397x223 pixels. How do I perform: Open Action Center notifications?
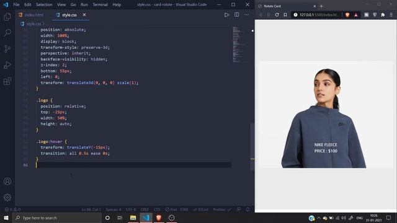click(x=389, y=217)
